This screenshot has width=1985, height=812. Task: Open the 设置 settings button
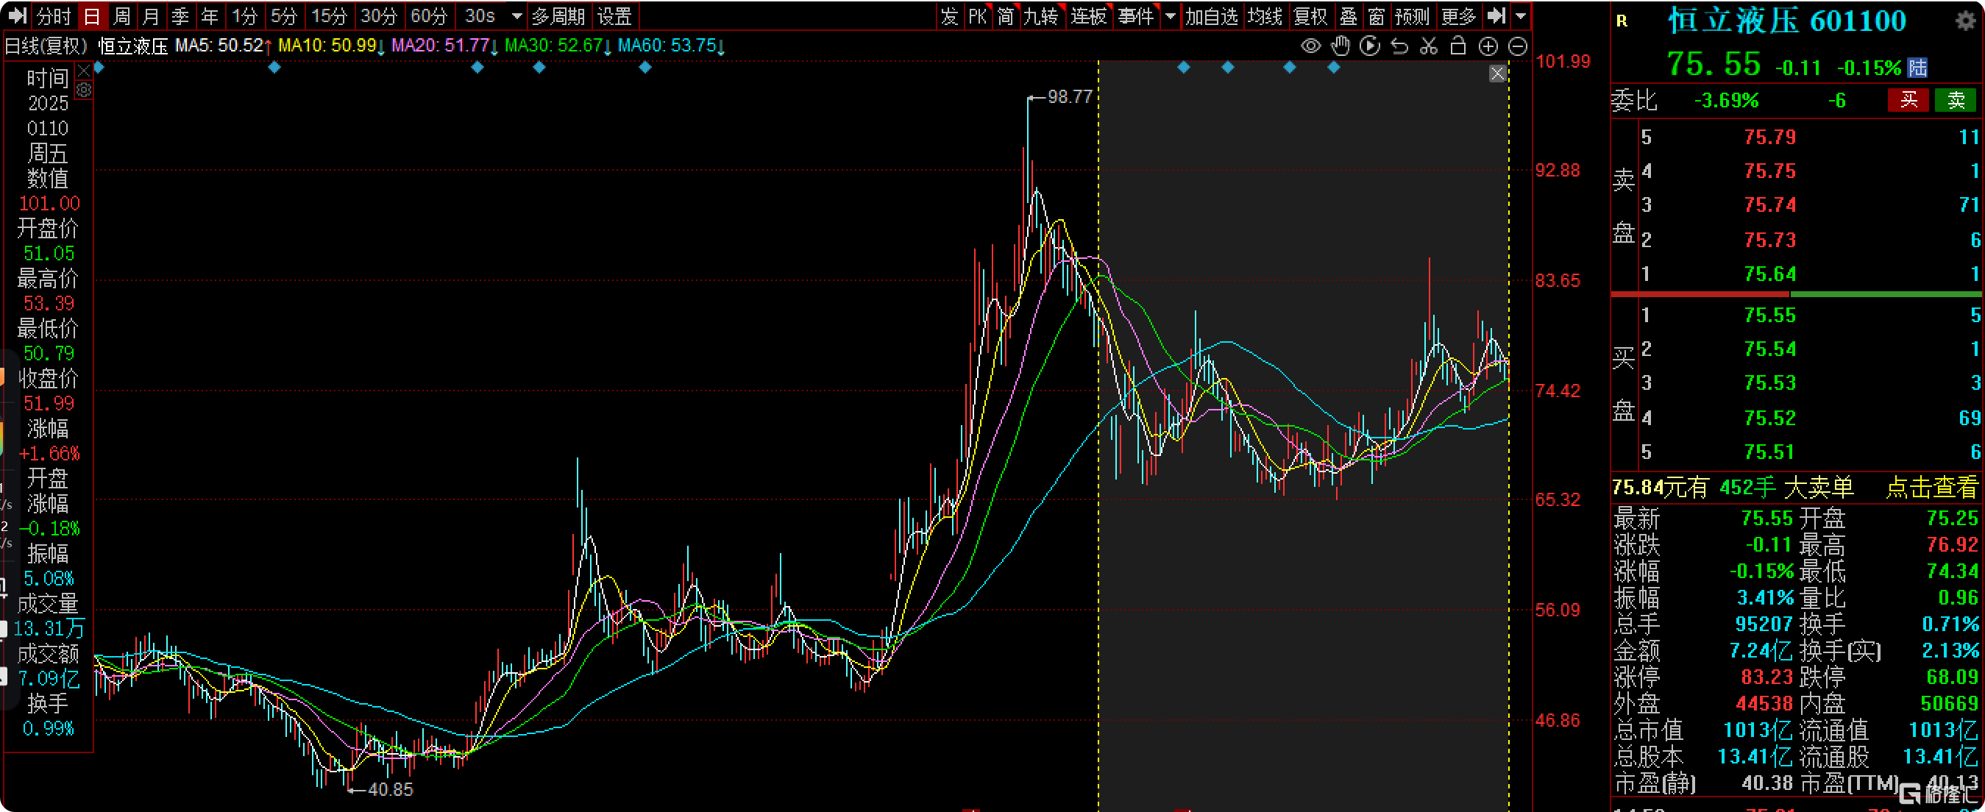(614, 15)
